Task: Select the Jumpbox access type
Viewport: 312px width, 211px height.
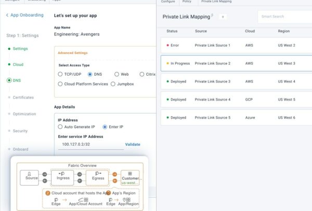Action: pos(113,83)
